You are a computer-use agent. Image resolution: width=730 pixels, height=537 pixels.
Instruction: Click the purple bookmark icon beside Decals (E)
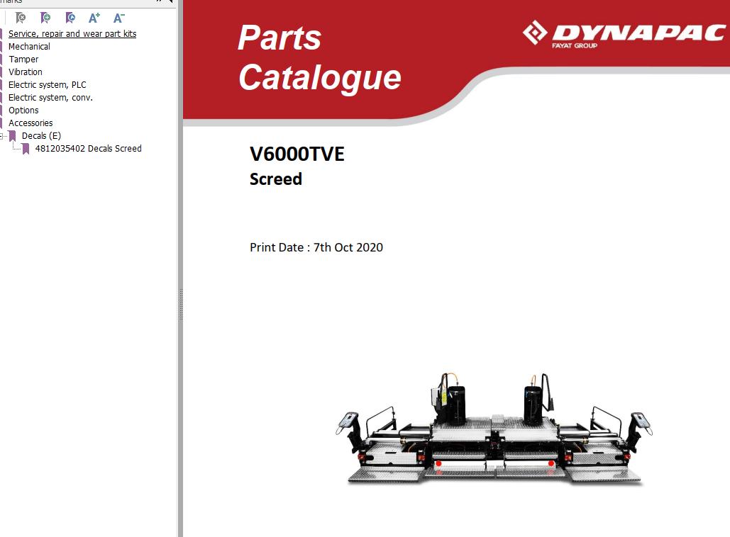click(x=13, y=136)
